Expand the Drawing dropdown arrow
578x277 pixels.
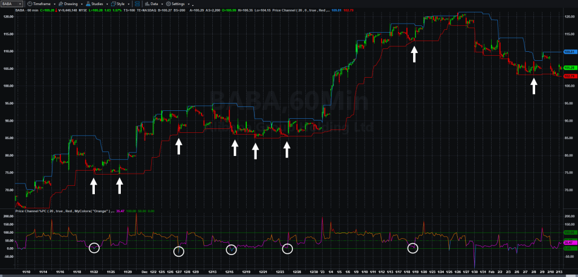[x=81, y=4]
